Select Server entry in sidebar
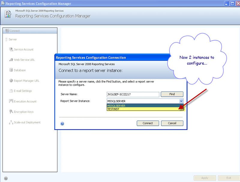 tap(13, 40)
